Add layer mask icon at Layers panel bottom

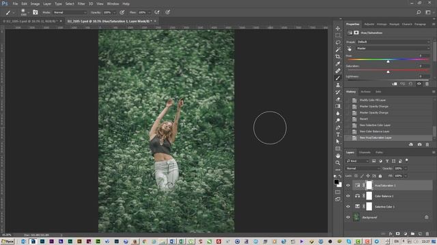click(x=397, y=234)
